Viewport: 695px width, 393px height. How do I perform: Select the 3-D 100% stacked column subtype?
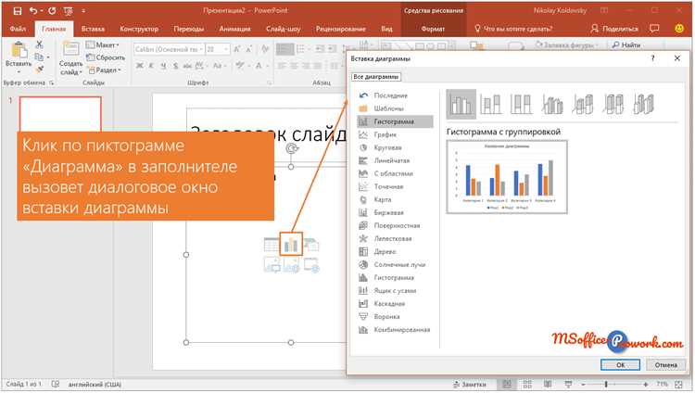pyautogui.click(x=613, y=104)
